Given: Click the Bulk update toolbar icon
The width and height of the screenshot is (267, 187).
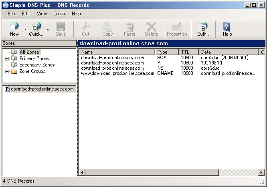Looking at the screenshot, I should (x=203, y=29).
